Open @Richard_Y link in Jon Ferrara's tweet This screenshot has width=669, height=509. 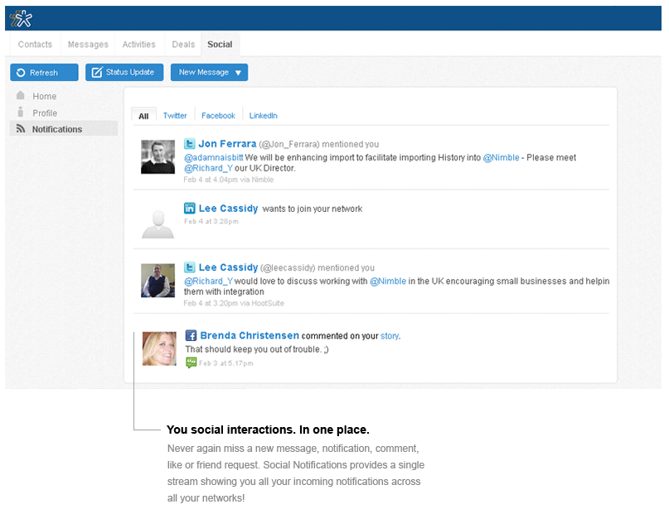tap(208, 168)
